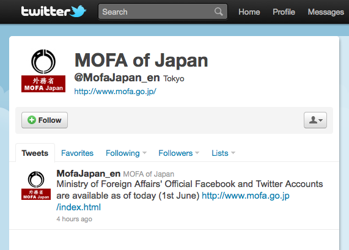Click the twitter wordmark logo text
Viewport: 349px width, 250px height.
pos(46,12)
